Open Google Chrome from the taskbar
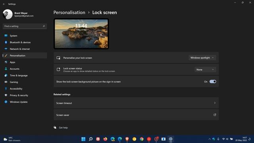The image size is (254, 143). (x=142, y=139)
